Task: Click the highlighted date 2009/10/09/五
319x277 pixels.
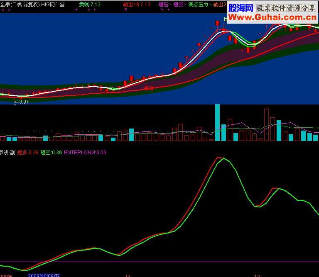Action: click(x=44, y=275)
